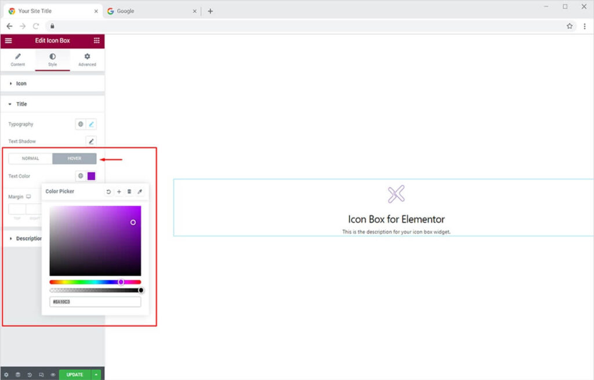Clear the color using the trash icon
The height and width of the screenshot is (380, 594).
tap(129, 191)
